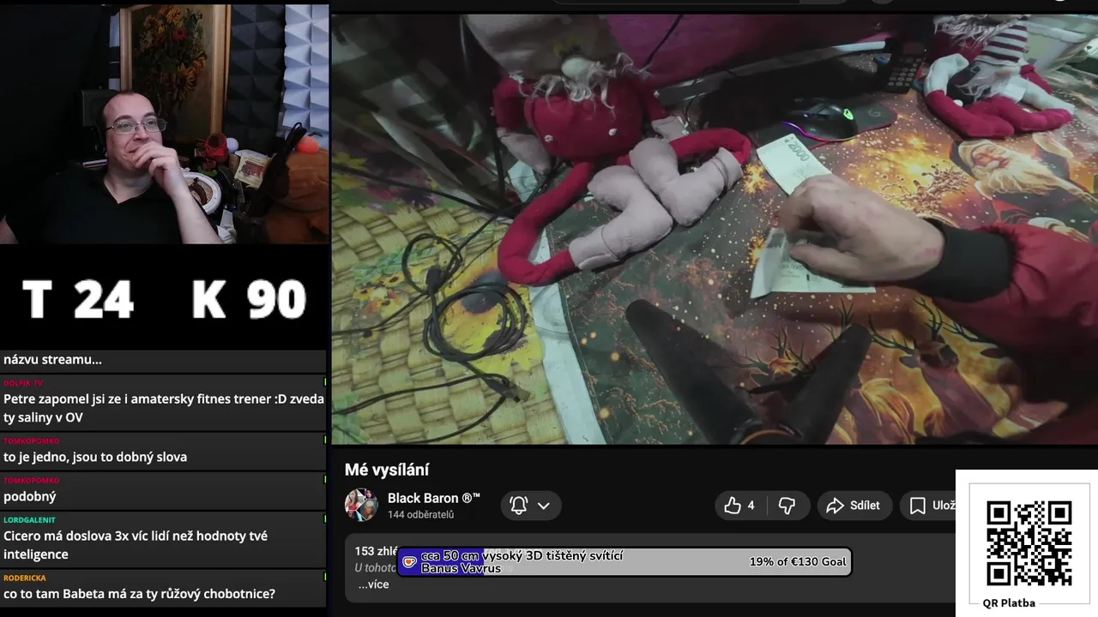Click the T 24 K 90 counter
Screen dimensions: 1098x617
[164, 299]
